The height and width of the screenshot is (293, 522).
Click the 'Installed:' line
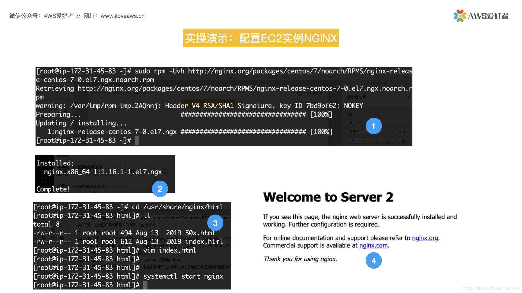[55, 163]
